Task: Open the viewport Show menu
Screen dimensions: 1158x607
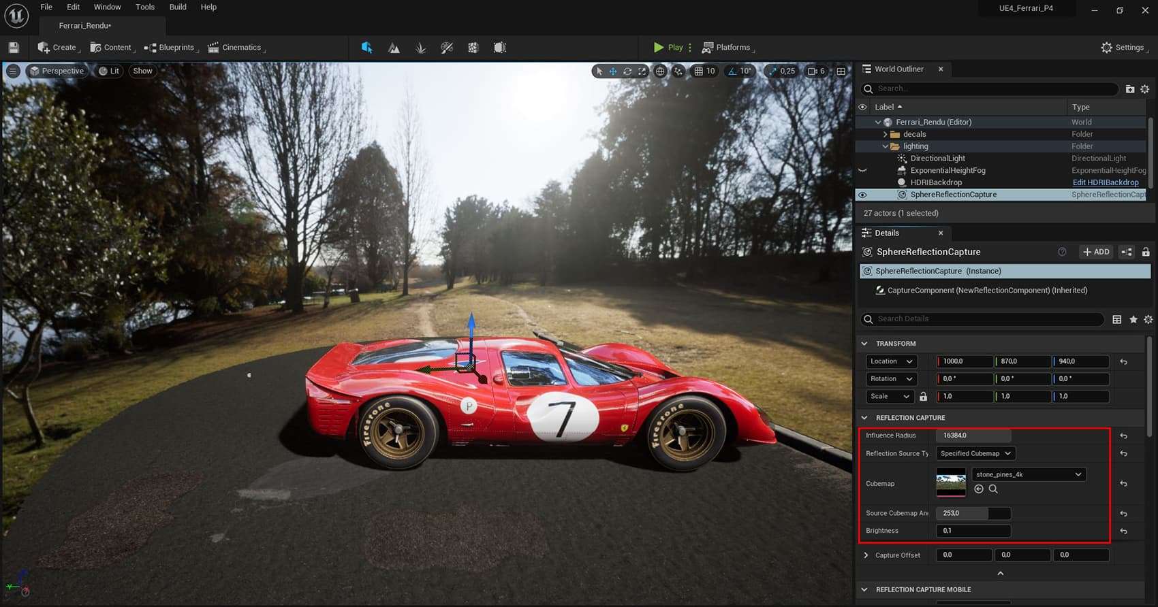Action: tap(142, 71)
